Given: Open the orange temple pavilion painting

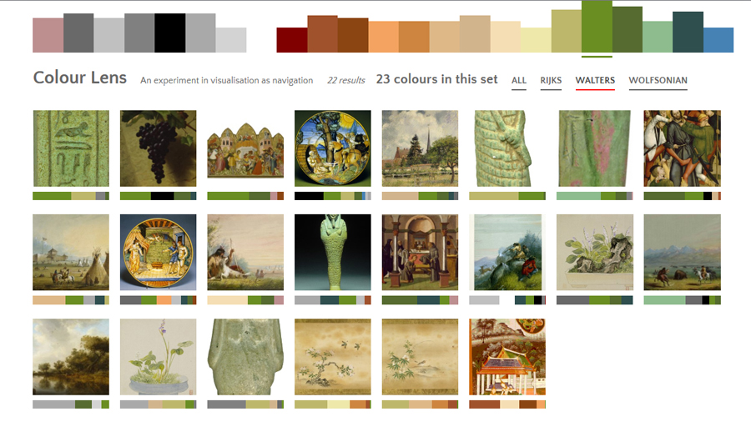Looking at the screenshot, I should click(x=507, y=357).
